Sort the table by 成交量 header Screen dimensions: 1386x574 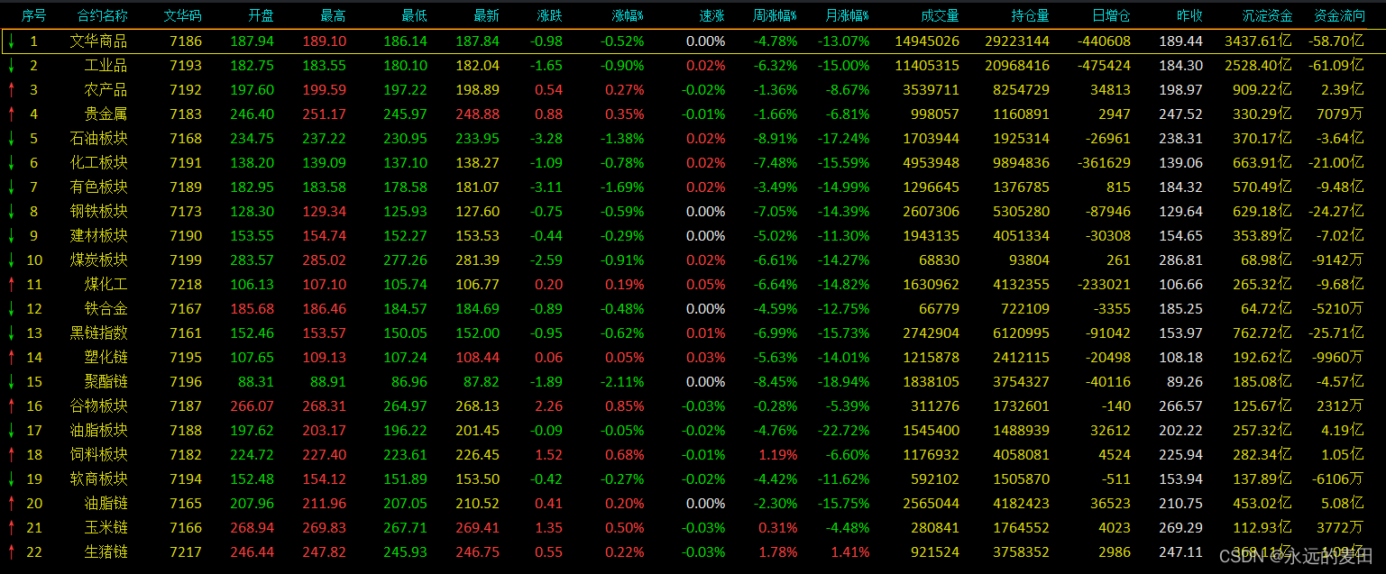[940, 15]
